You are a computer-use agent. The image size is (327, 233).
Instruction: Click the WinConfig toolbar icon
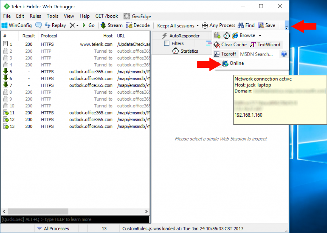click(x=5, y=25)
